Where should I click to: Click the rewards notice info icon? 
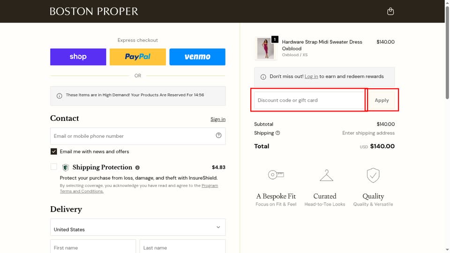[263, 77]
